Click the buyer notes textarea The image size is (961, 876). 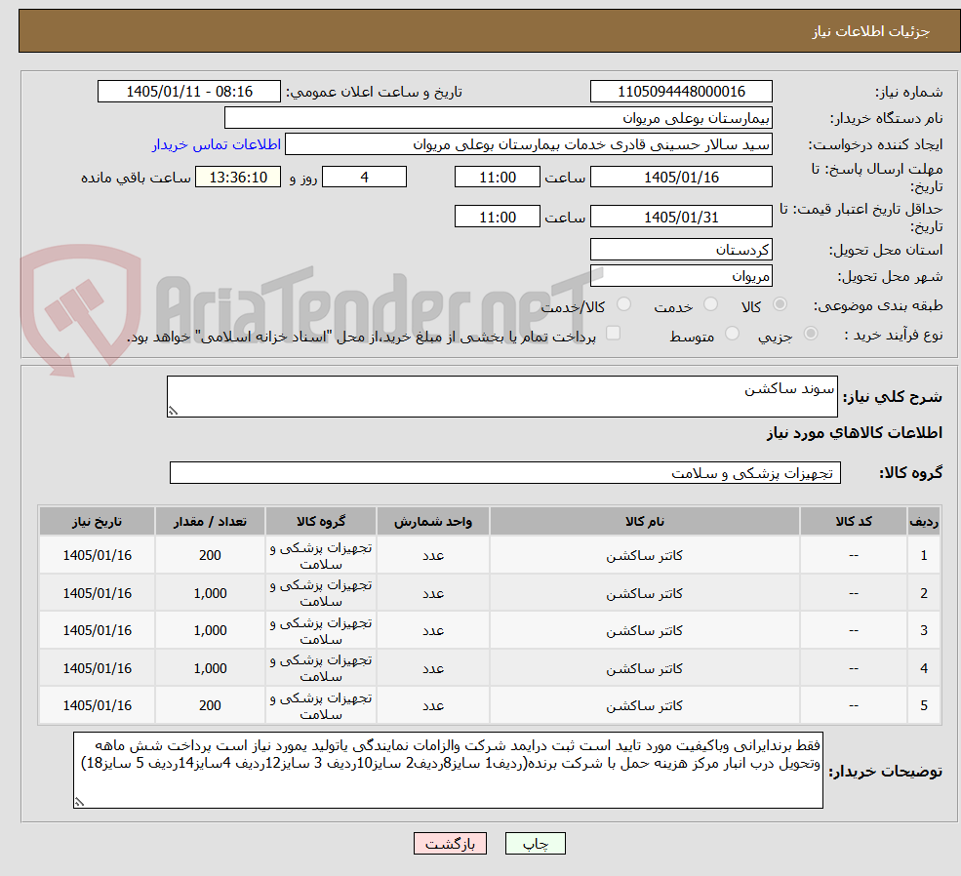(448, 770)
